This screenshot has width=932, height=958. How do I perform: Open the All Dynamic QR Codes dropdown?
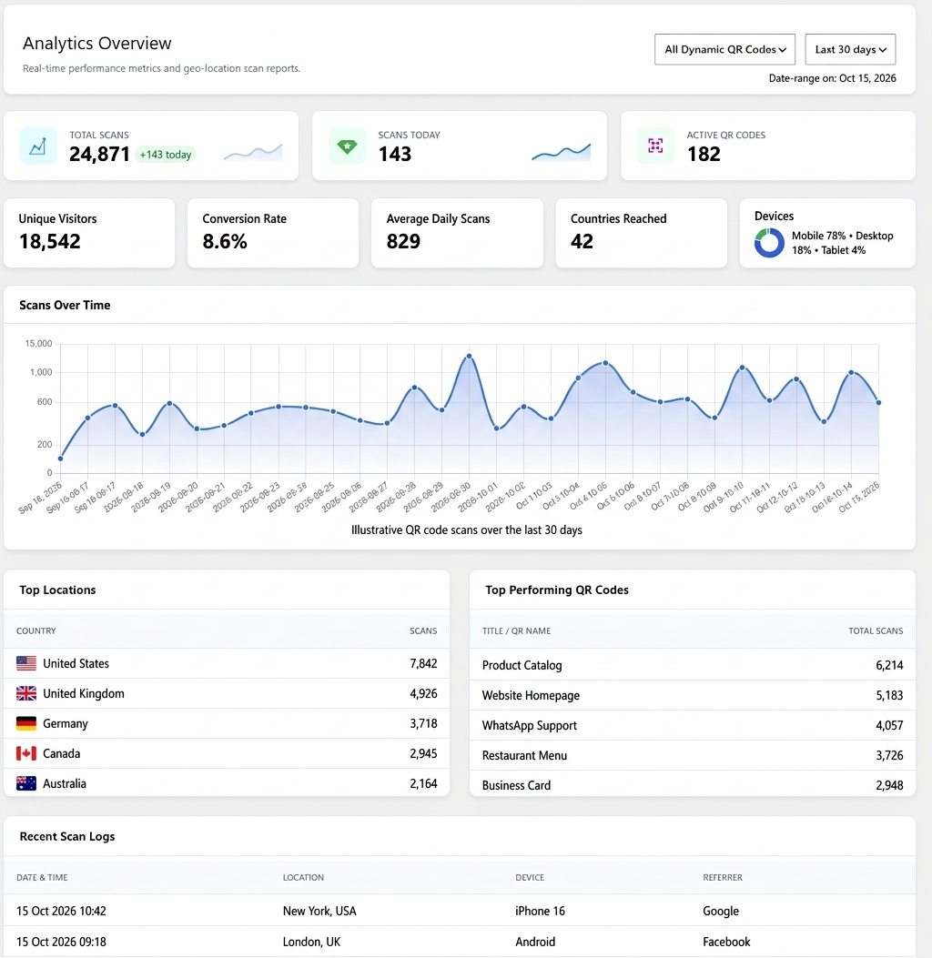[724, 49]
